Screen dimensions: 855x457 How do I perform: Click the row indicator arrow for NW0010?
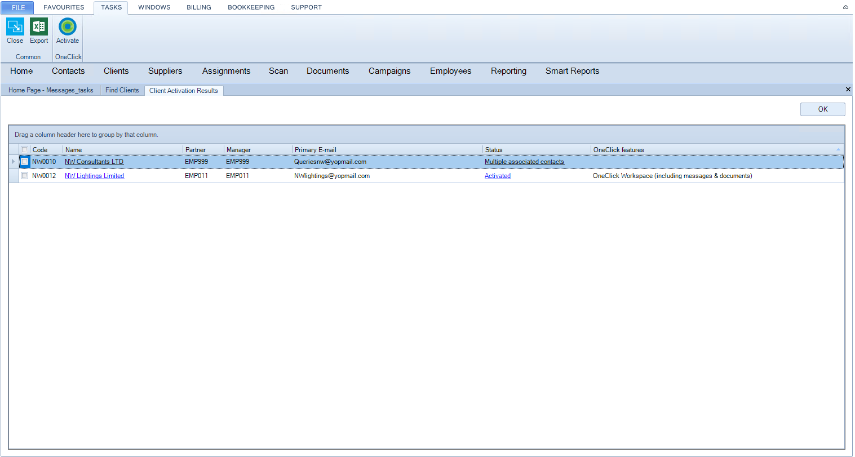14,162
